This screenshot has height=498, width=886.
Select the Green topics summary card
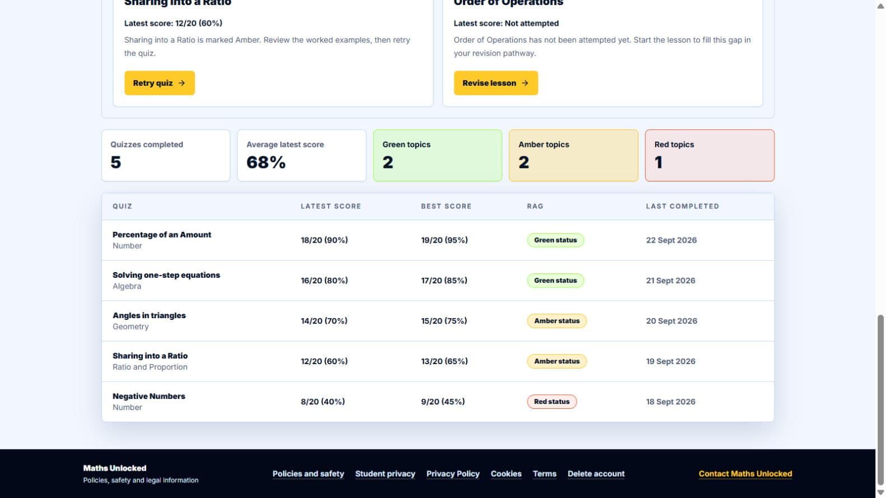438,156
